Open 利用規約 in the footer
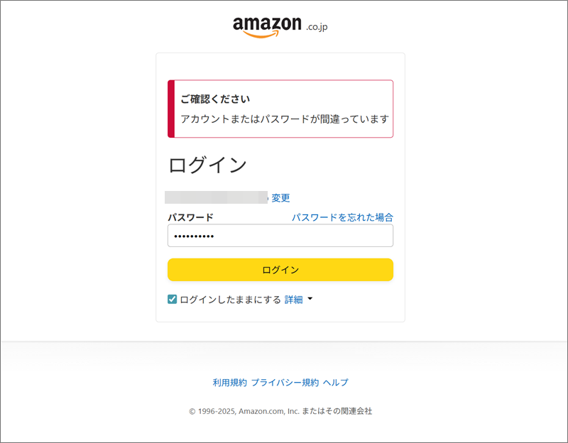This screenshot has height=443, width=568. (229, 383)
